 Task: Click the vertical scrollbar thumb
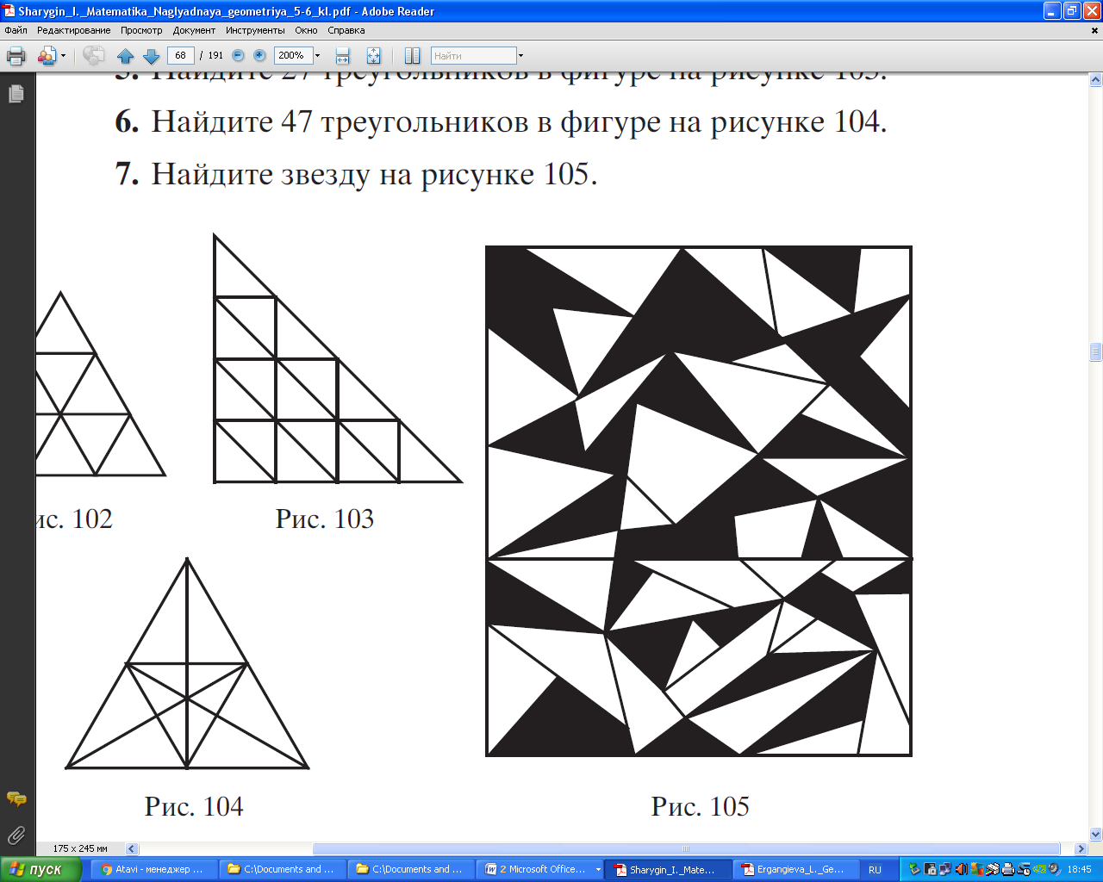point(1096,351)
